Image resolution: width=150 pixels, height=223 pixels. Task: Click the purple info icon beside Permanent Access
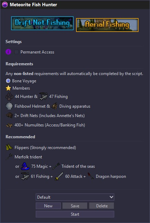[x=8, y=52]
